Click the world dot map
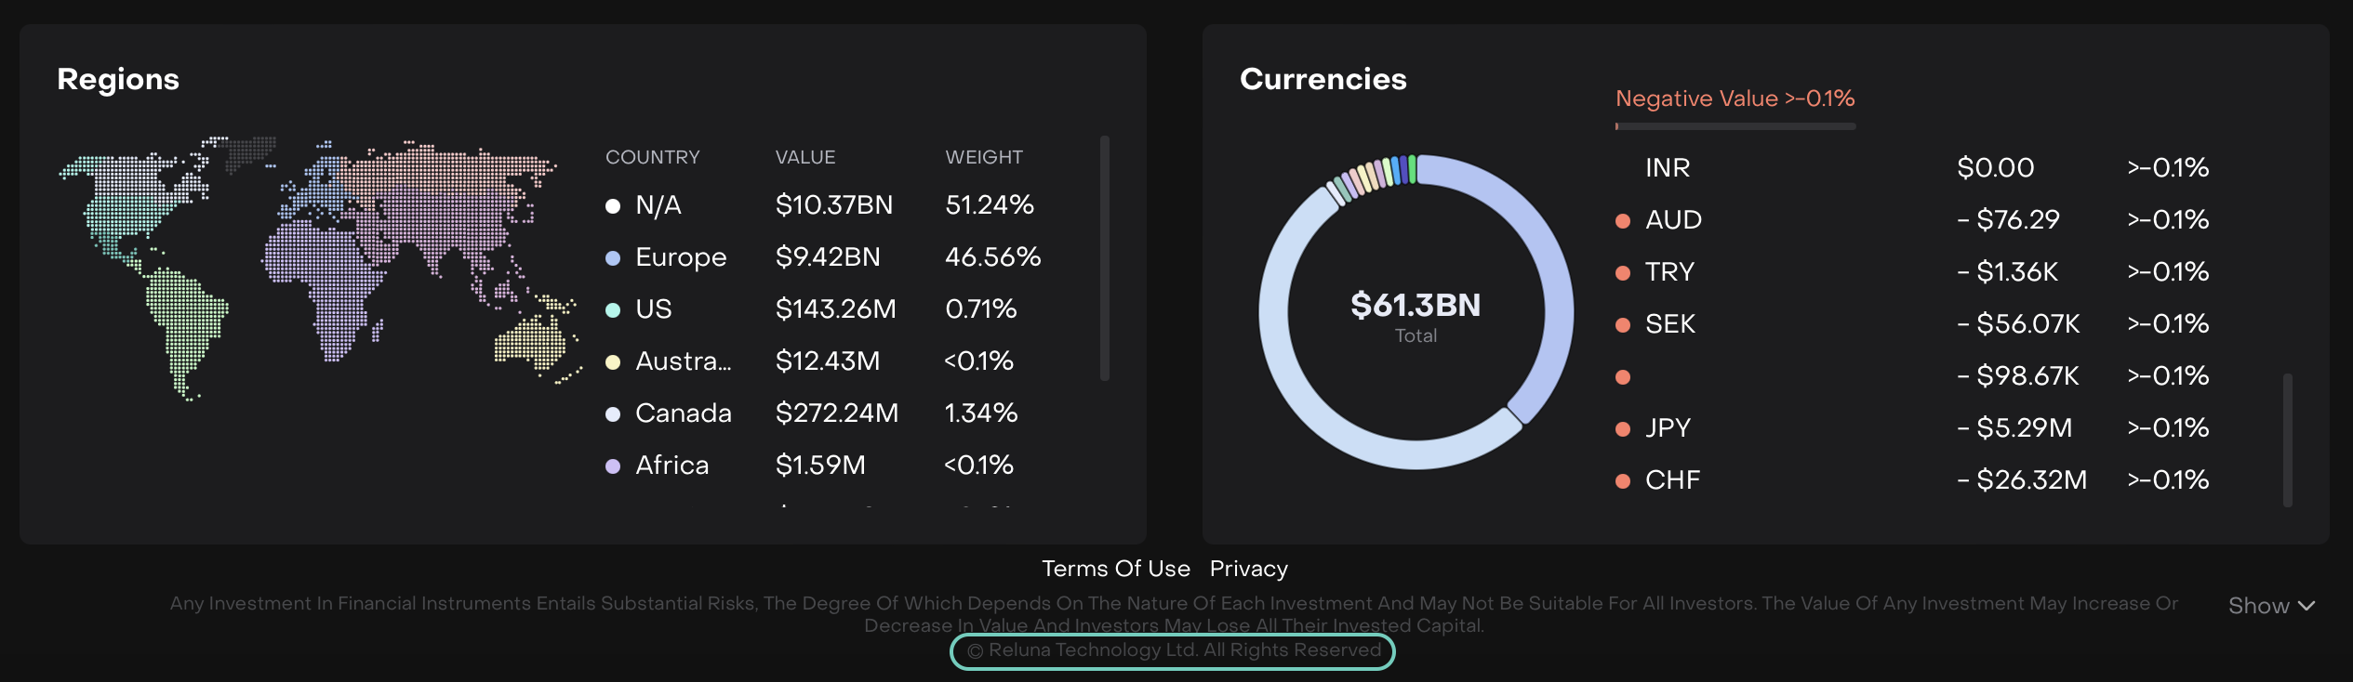 316,265
